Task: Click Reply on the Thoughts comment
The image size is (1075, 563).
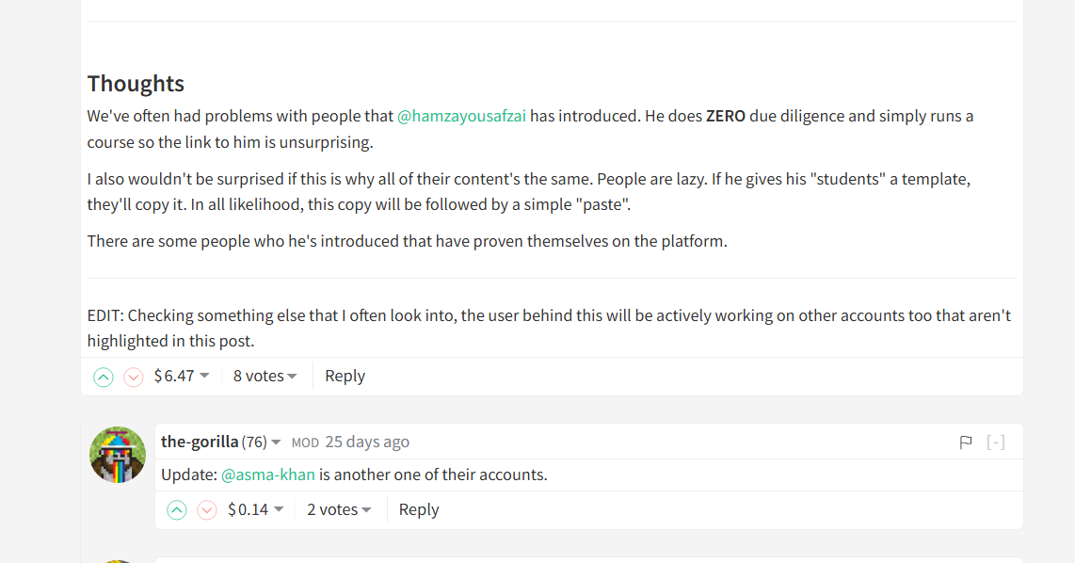Action: [x=345, y=376]
